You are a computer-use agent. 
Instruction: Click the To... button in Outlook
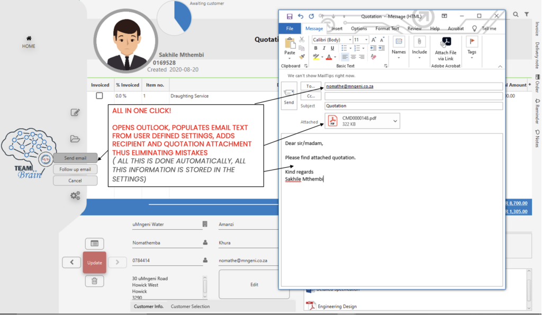coord(311,86)
